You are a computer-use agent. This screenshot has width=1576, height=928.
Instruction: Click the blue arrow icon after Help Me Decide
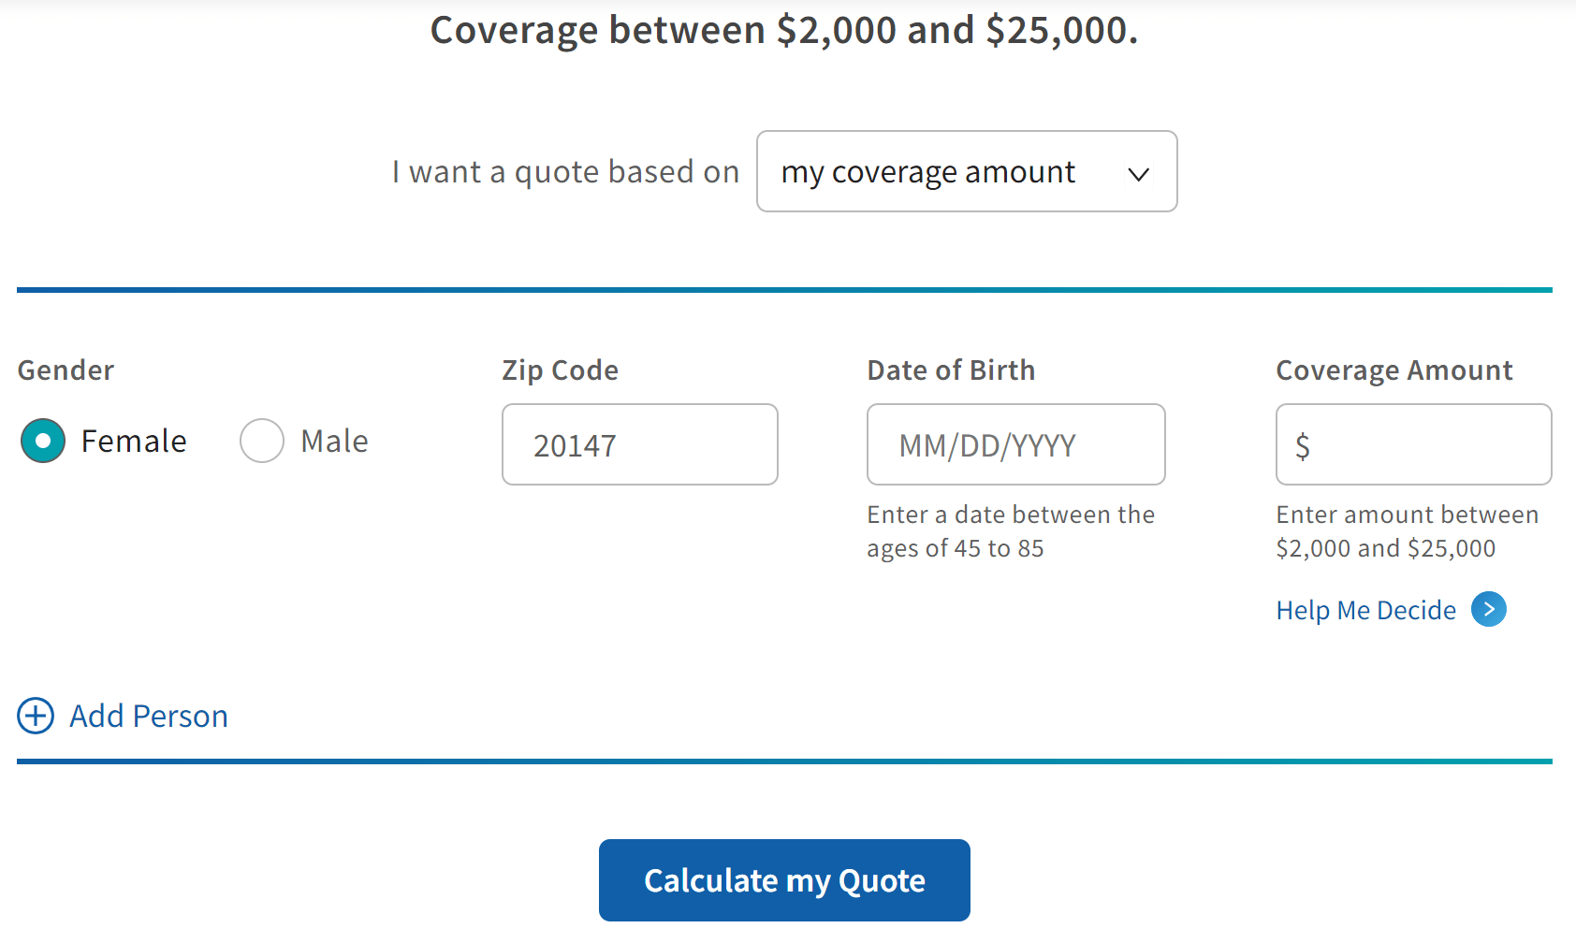[1488, 610]
